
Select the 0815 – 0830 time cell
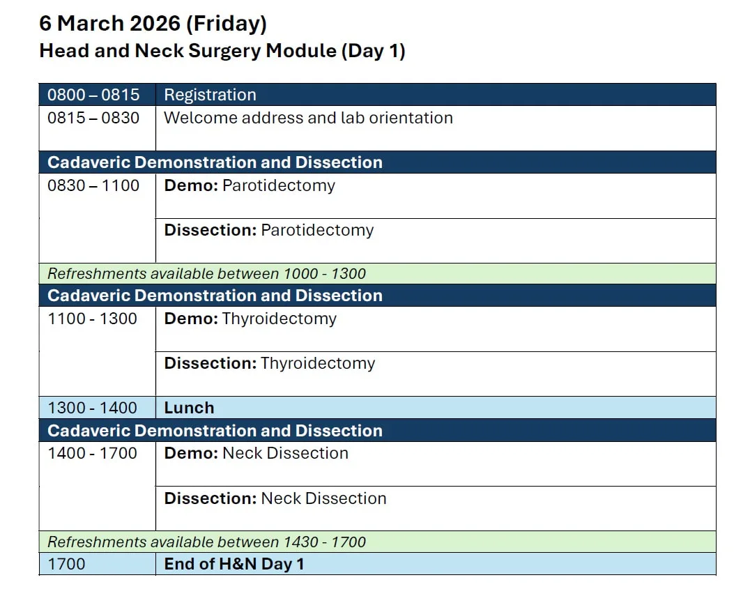coord(97,128)
